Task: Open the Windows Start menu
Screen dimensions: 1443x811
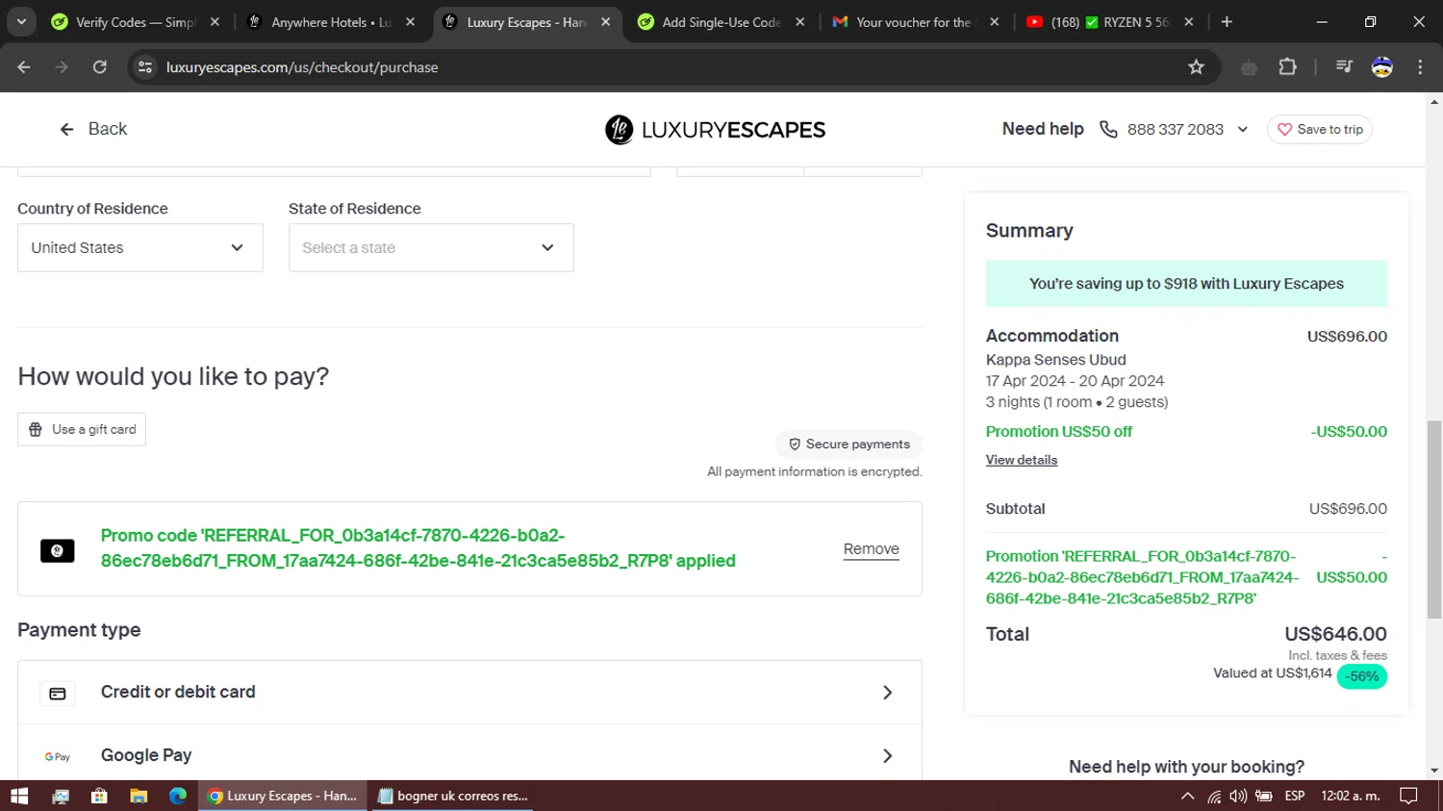Action: point(19,796)
